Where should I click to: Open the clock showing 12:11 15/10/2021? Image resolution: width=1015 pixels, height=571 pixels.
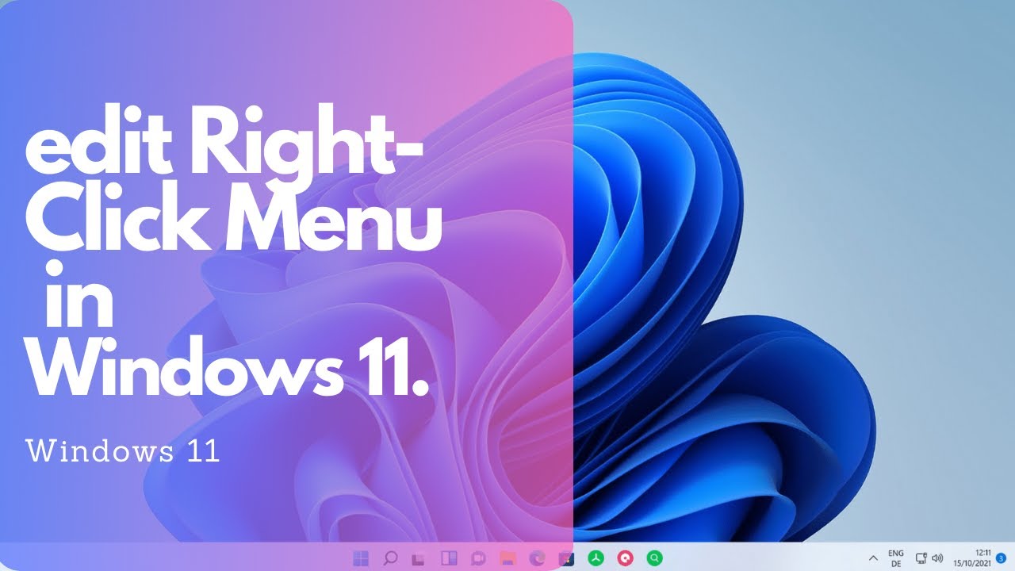pyautogui.click(x=972, y=558)
